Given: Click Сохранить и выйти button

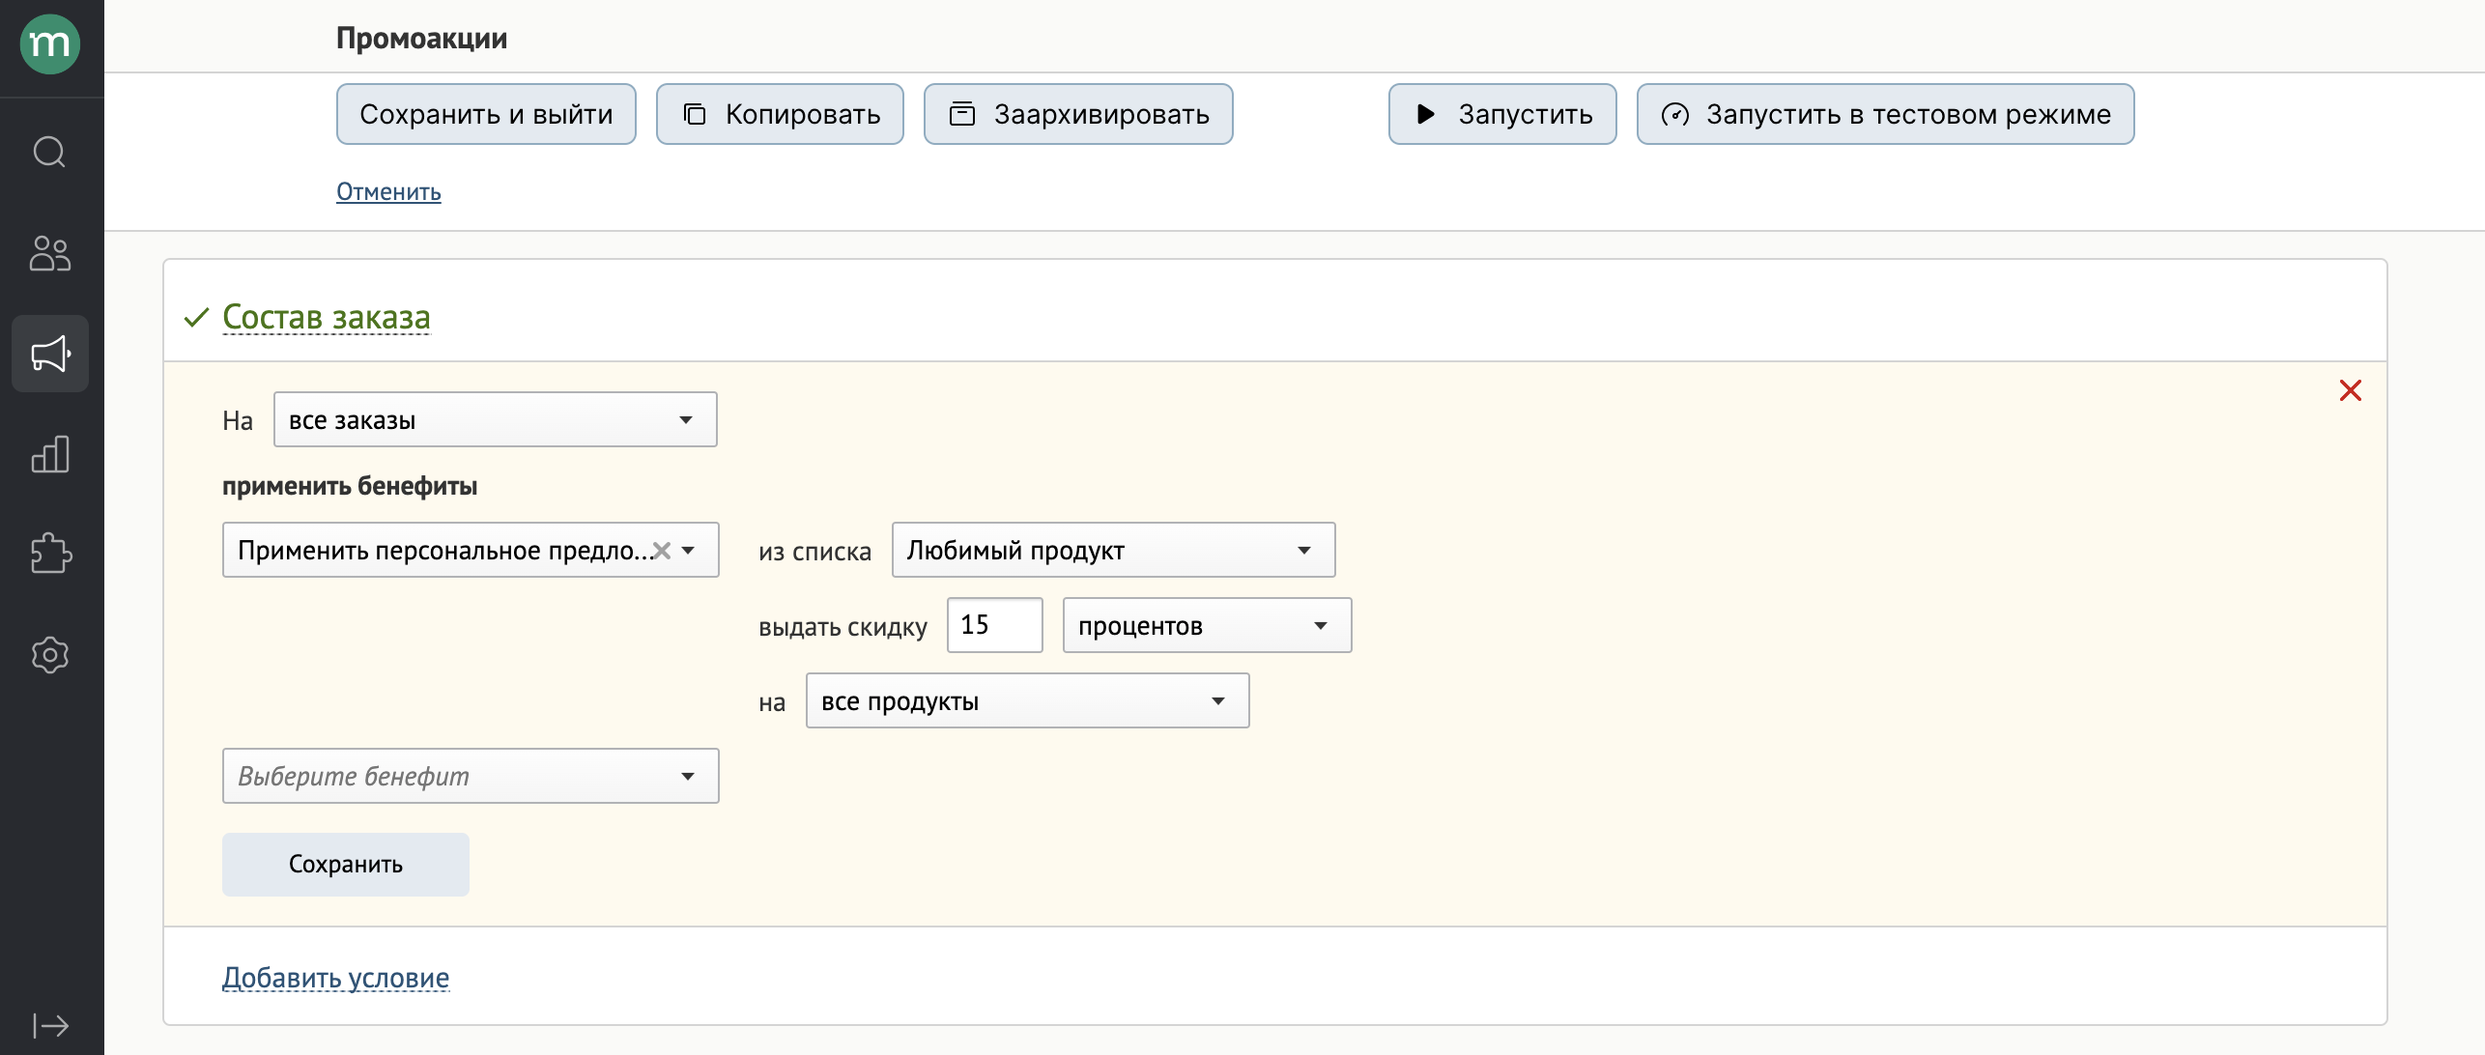Looking at the screenshot, I should coord(486,114).
